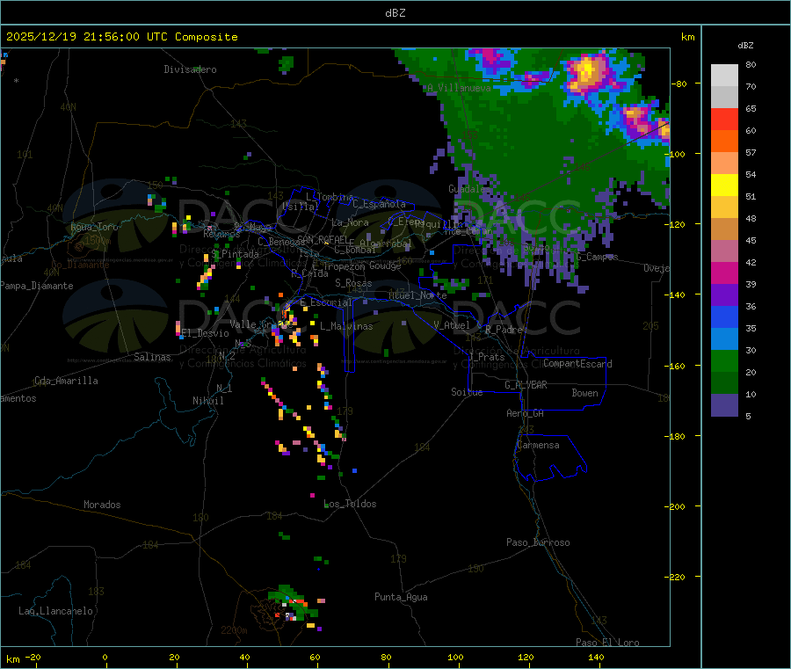791x669 pixels.
Task: Click the dBZ title at top center
Action: pyautogui.click(x=395, y=13)
